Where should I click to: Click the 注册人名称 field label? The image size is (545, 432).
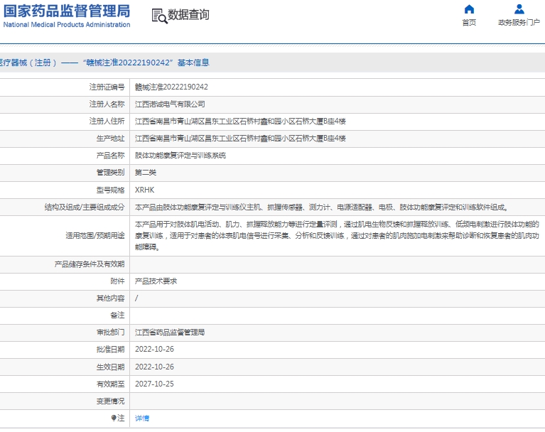107,104
